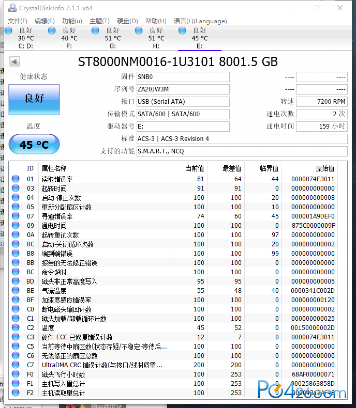Click status orb for attribute BD 磁头非正常高度写入
Viewport: 356px width, 408px height.
pyautogui.click(x=16, y=281)
